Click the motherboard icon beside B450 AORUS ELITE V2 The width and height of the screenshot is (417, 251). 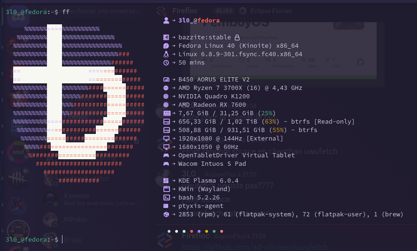tap(166, 80)
